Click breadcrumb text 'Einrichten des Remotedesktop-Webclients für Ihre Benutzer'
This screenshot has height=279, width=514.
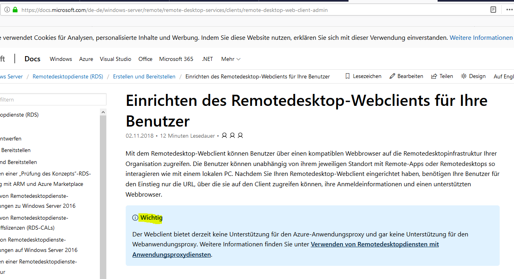pyautogui.click(x=257, y=76)
